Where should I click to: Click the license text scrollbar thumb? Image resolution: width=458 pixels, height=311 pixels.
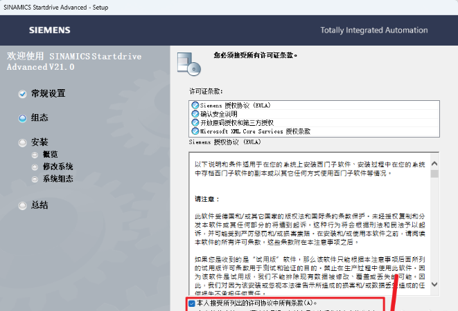point(434,173)
